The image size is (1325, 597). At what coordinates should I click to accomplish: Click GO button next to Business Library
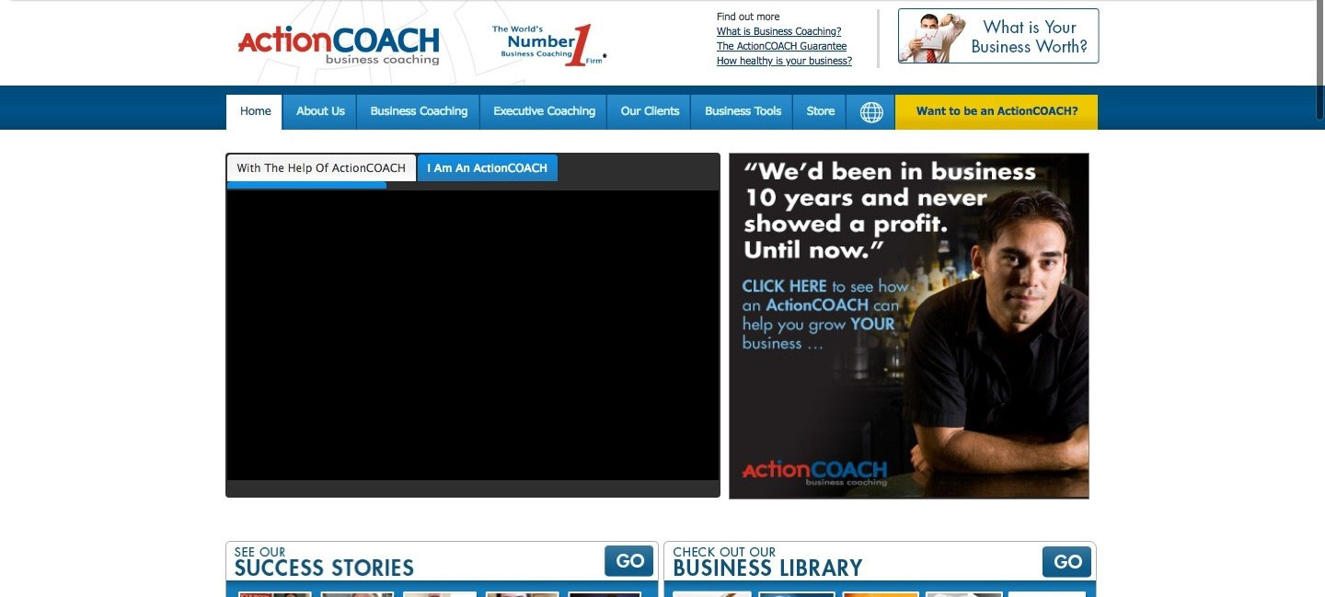1067,561
